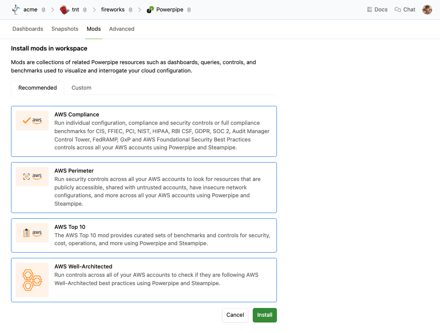
Task: Switch to the Dashboards tab
Action: 28,29
